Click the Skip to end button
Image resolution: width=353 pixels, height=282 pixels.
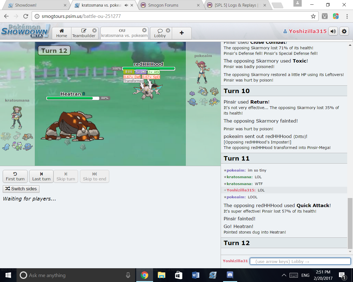pyautogui.click(x=95, y=176)
